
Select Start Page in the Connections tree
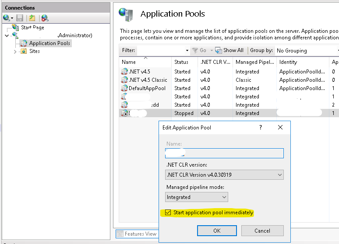32,28
